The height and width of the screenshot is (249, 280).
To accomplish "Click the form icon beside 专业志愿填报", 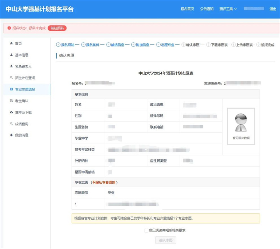I will pos(12,89).
